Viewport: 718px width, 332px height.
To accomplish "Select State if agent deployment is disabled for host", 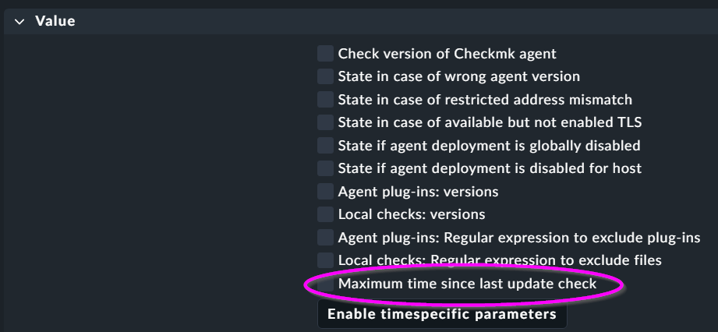I will coord(325,168).
